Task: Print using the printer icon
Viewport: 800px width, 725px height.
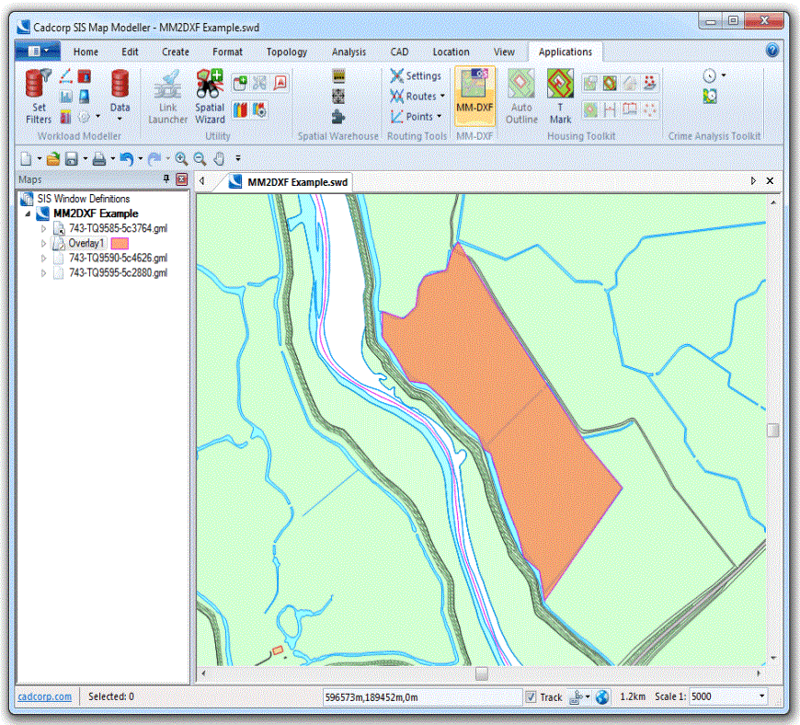Action: pyautogui.click(x=99, y=159)
